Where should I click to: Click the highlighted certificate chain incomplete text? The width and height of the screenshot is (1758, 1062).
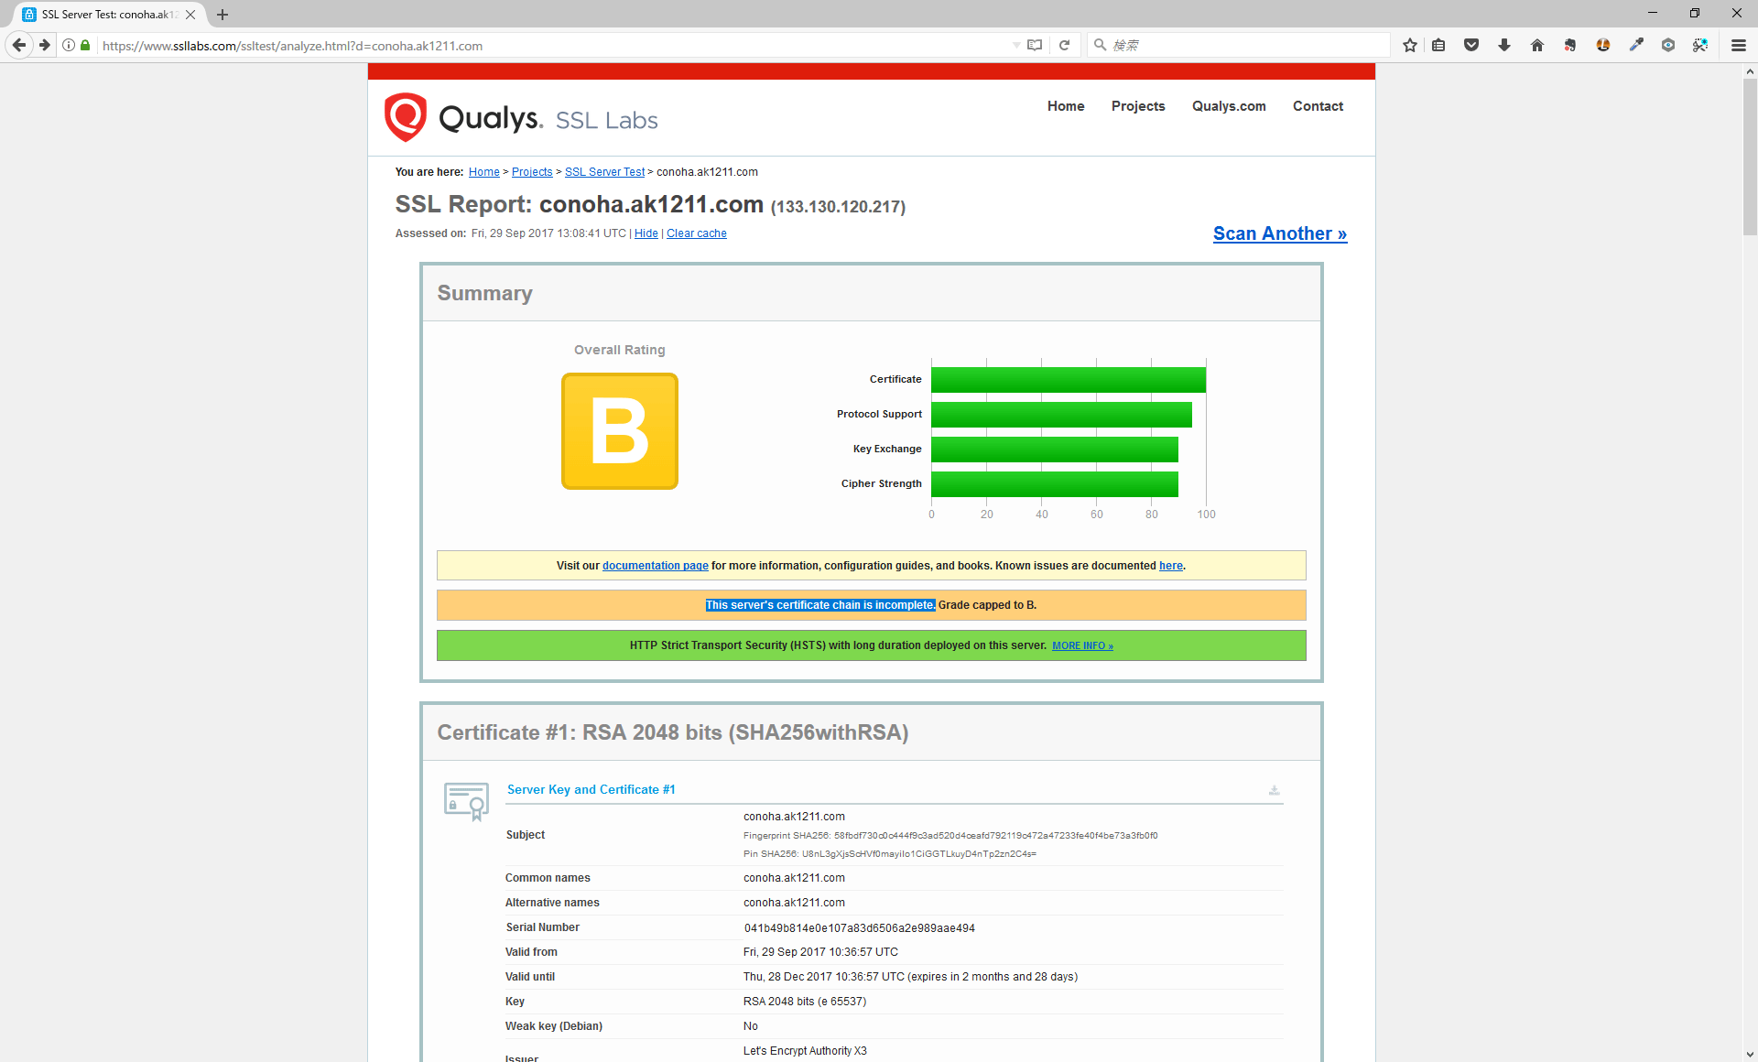[820, 605]
